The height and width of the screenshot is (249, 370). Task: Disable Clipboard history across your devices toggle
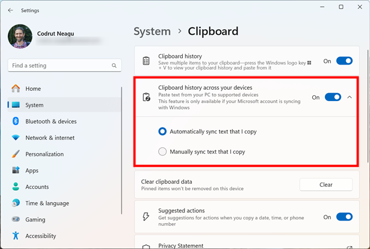pos(333,97)
